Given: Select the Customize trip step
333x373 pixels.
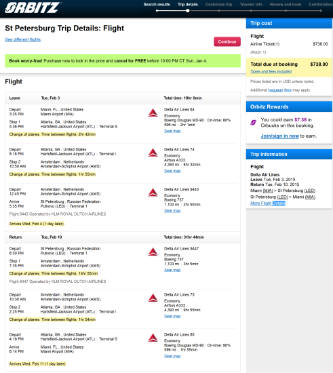Looking at the screenshot, I should (x=218, y=4).
